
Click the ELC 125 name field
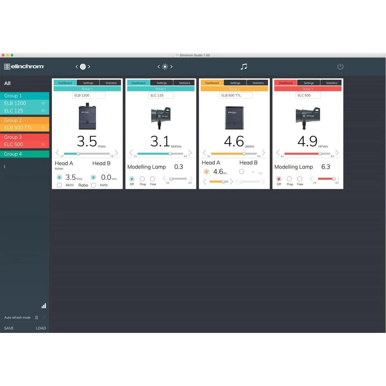[161, 95]
